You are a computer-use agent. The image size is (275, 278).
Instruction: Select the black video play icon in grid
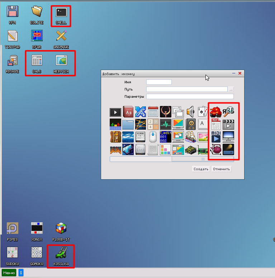click(x=115, y=112)
